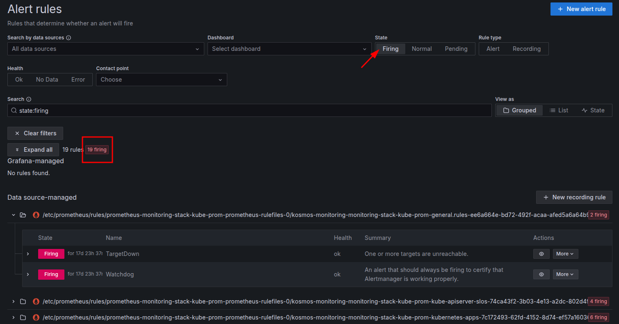Click New alert rule button
This screenshot has width=619, height=324.
pyautogui.click(x=581, y=9)
